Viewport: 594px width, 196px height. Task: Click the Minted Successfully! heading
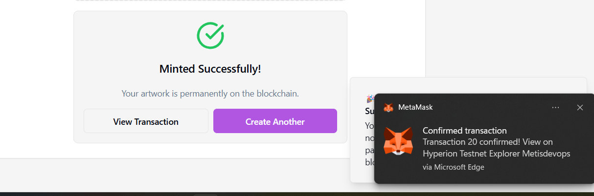pos(210,69)
